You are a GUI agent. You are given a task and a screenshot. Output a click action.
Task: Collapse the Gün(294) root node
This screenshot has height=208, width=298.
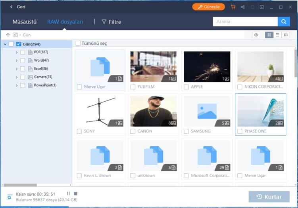click(x=5, y=44)
